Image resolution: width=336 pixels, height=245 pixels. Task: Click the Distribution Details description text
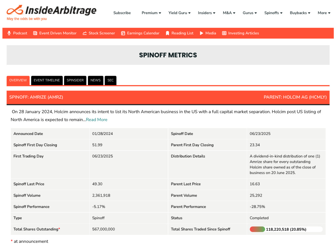tap(285, 164)
